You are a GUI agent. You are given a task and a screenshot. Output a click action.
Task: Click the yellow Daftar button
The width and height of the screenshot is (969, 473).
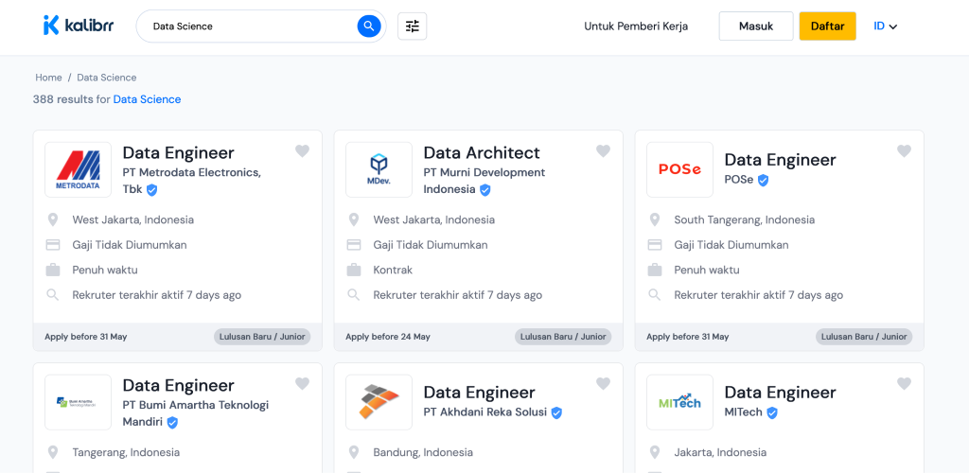tap(827, 26)
